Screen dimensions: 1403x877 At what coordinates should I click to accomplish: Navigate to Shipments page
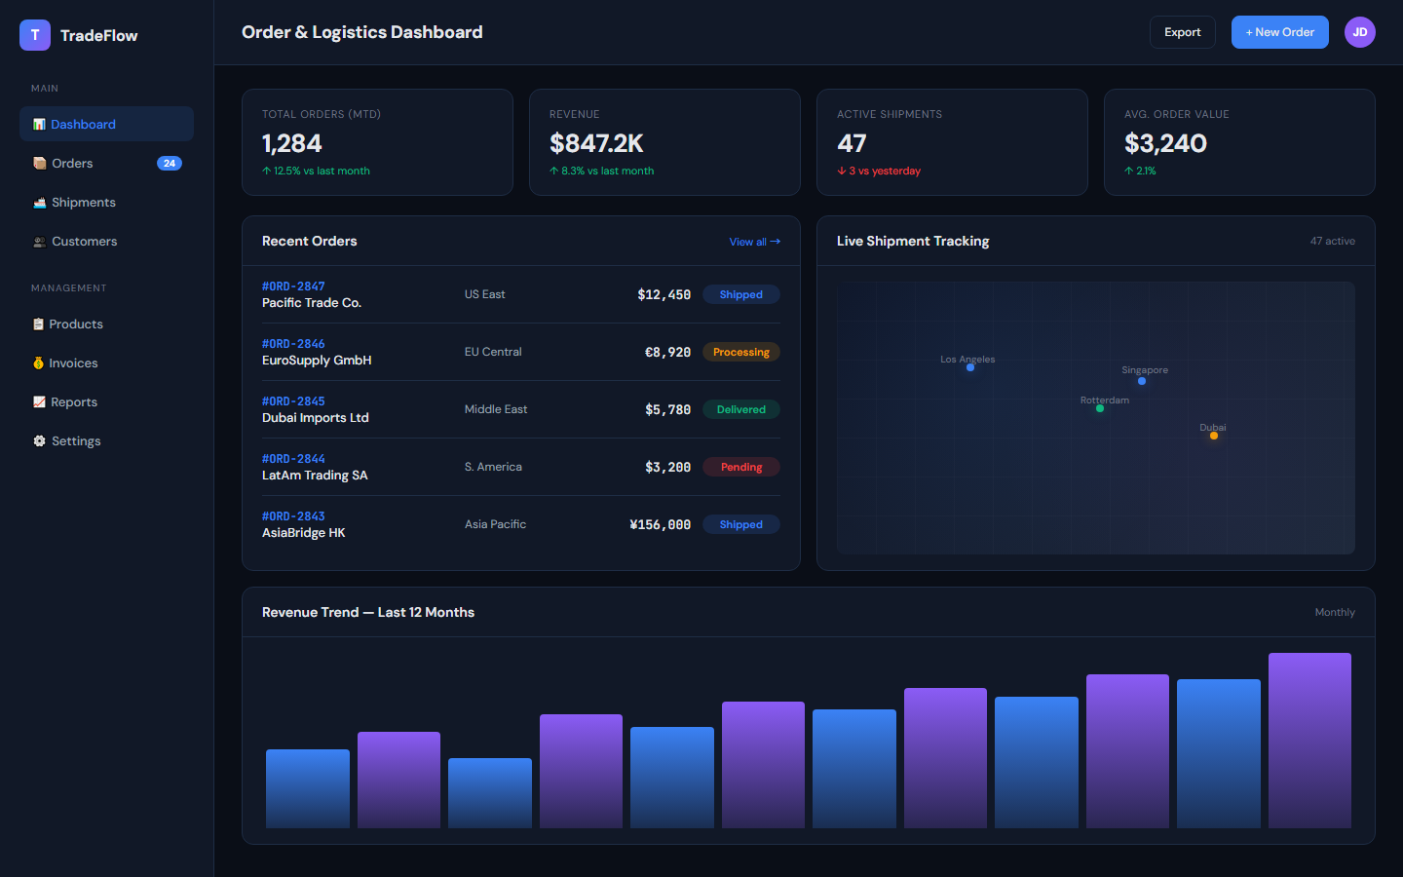106,202
